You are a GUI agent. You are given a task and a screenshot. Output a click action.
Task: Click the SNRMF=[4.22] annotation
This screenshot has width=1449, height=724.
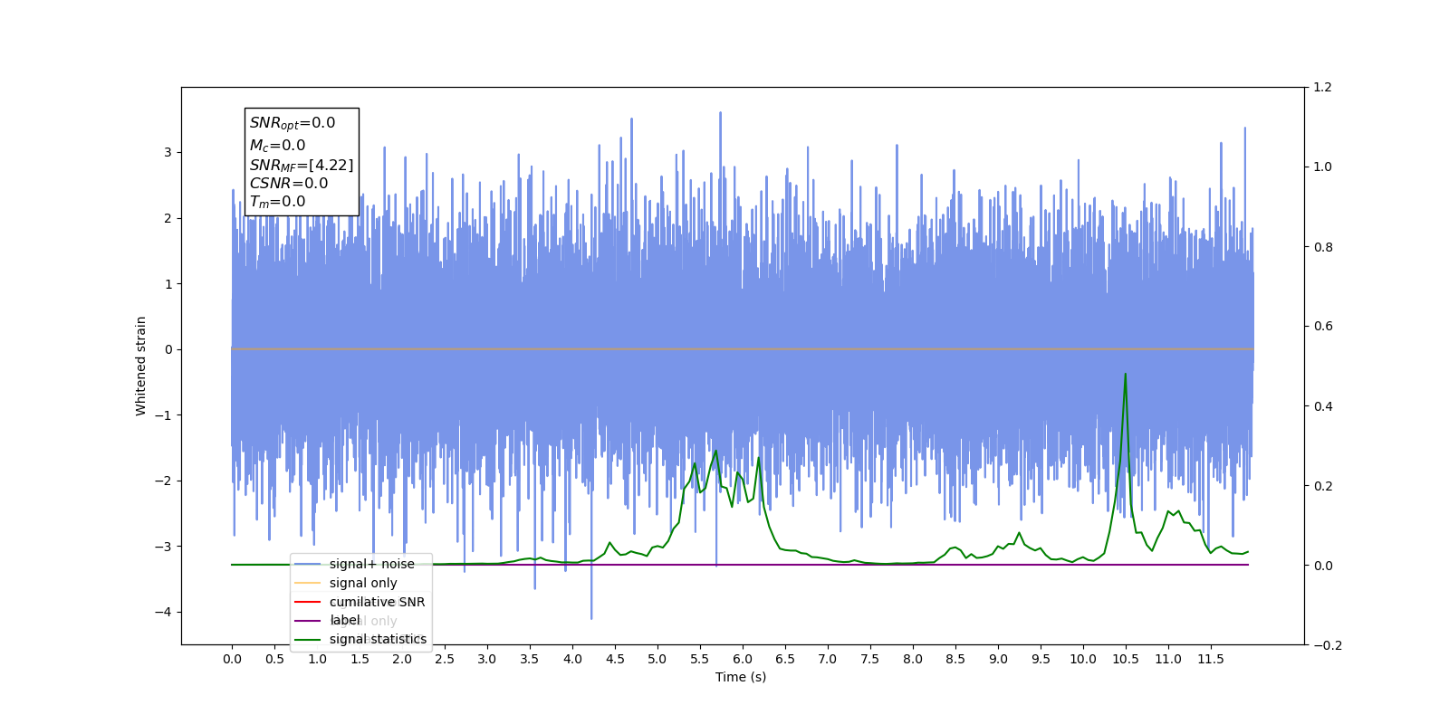tap(302, 165)
